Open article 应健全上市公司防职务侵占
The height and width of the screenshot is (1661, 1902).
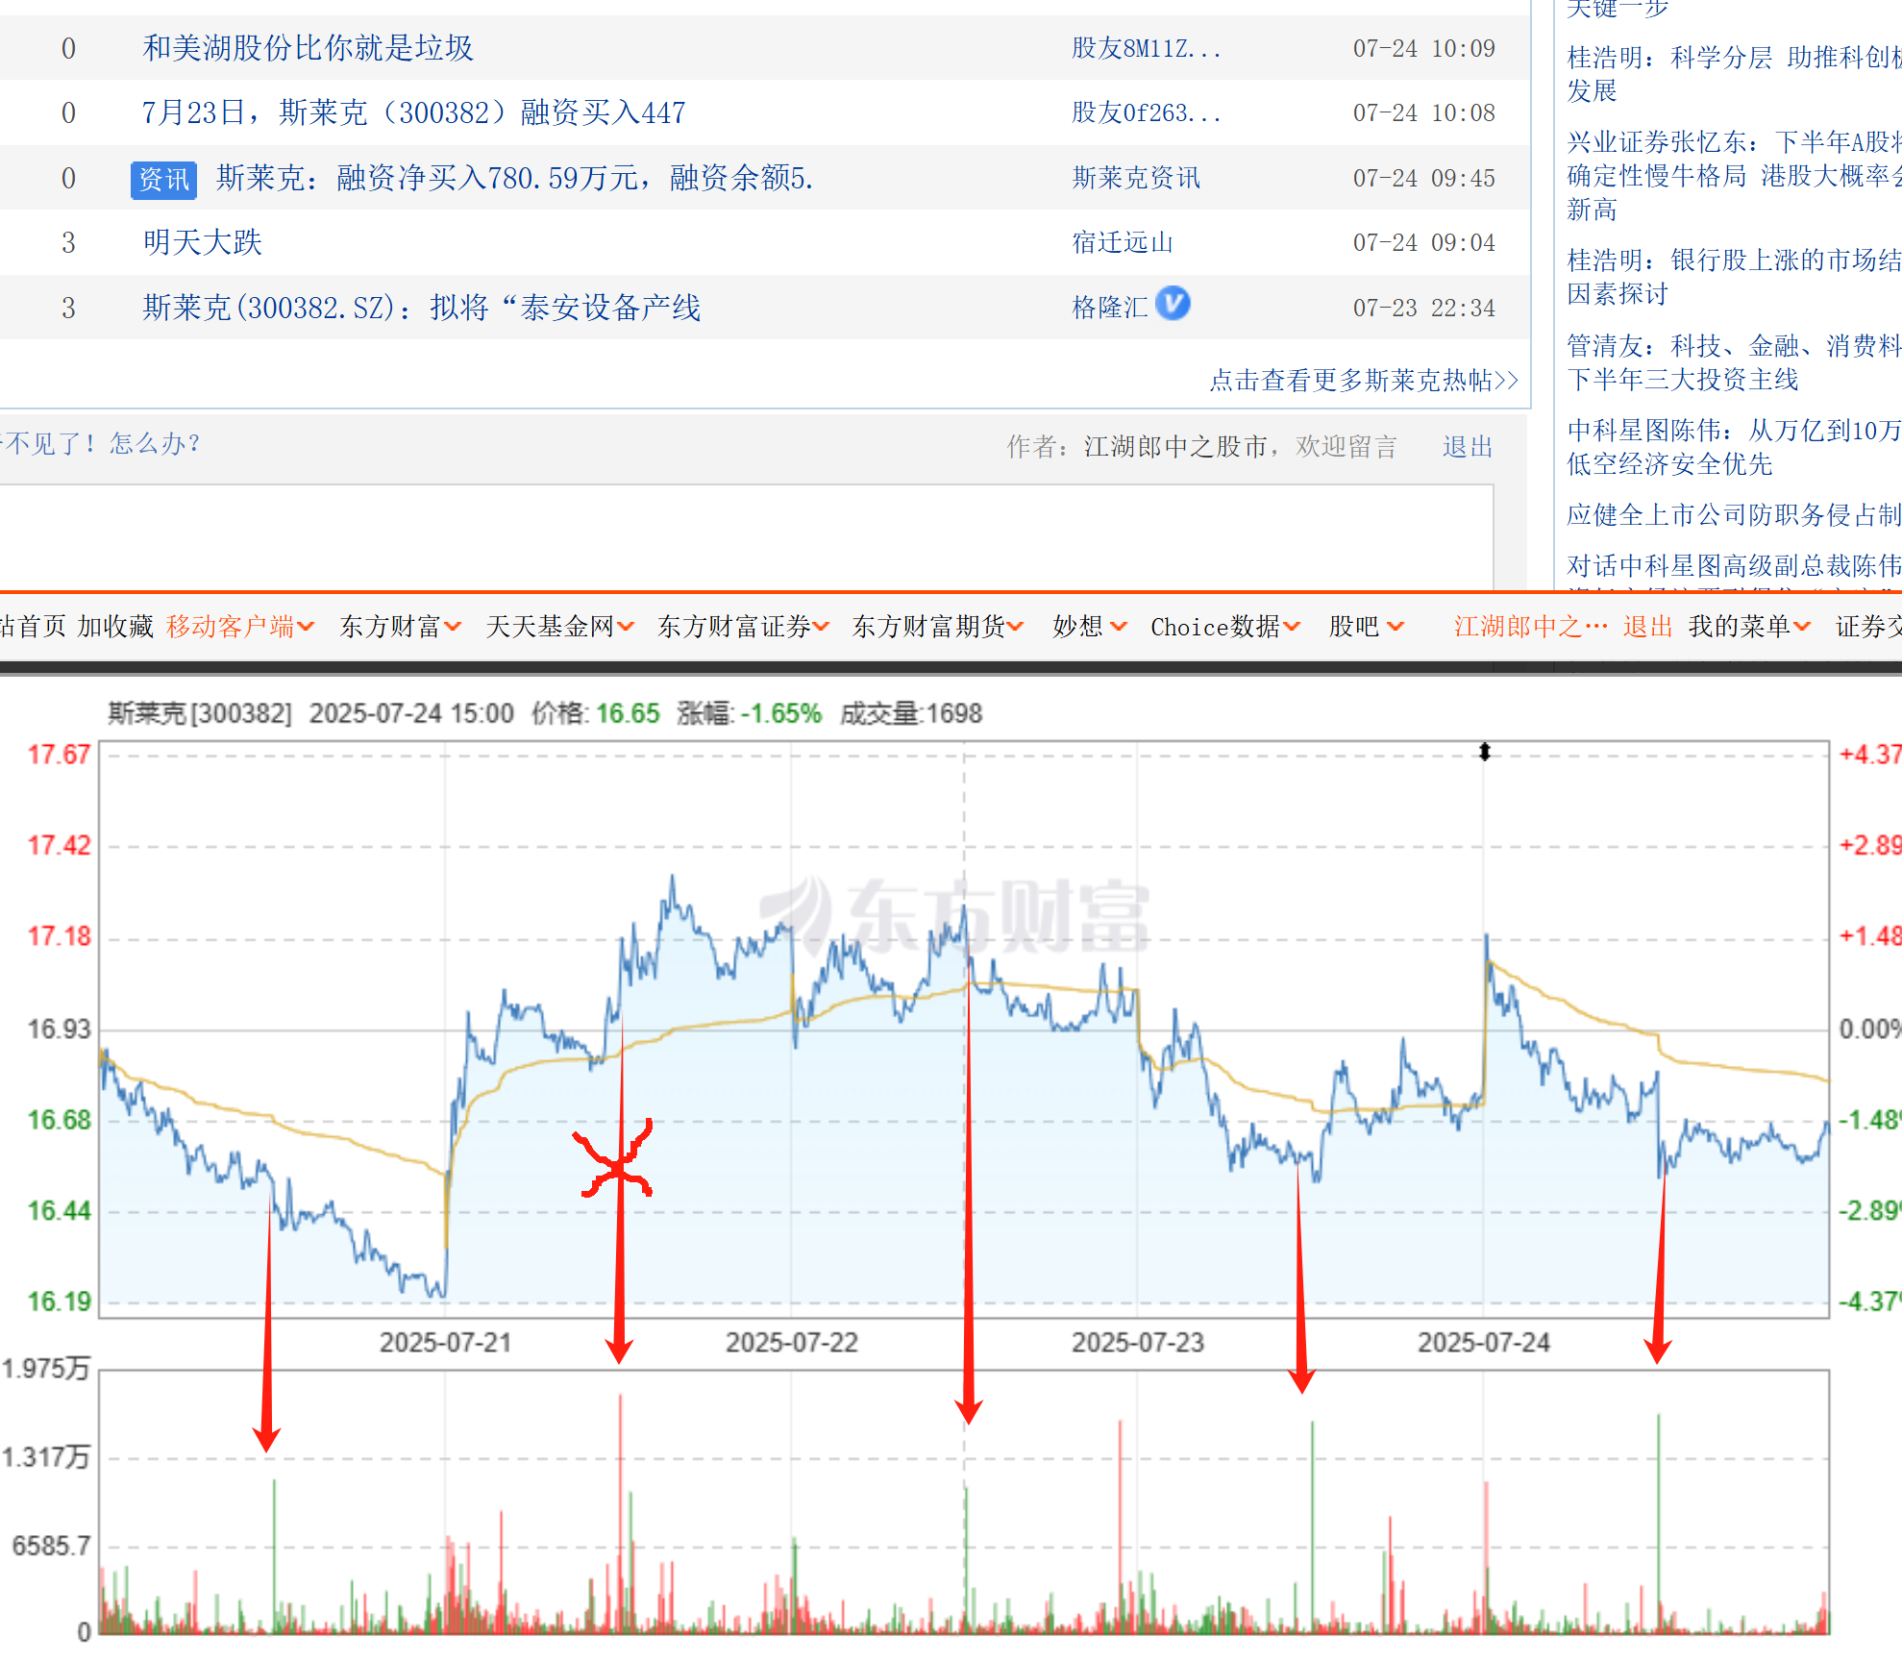pyautogui.click(x=1734, y=515)
